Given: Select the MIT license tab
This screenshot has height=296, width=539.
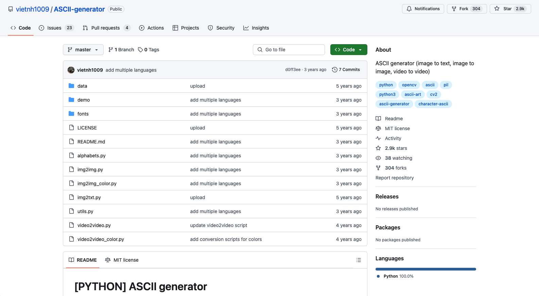Looking at the screenshot, I should (122, 260).
